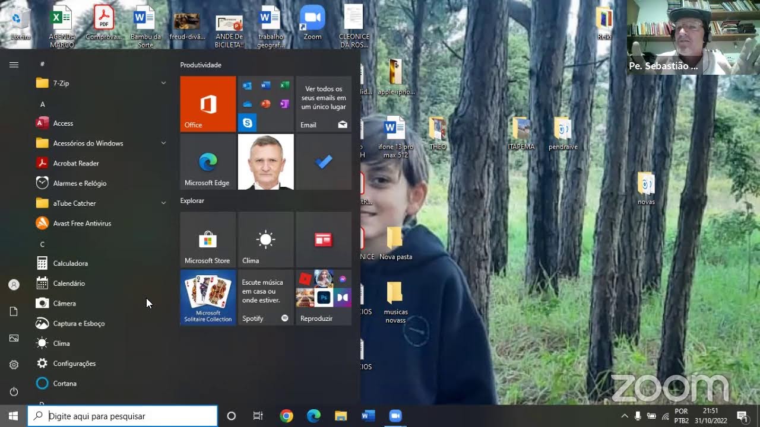Click the Windows Start button
This screenshot has height=427, width=760.
click(x=14, y=416)
